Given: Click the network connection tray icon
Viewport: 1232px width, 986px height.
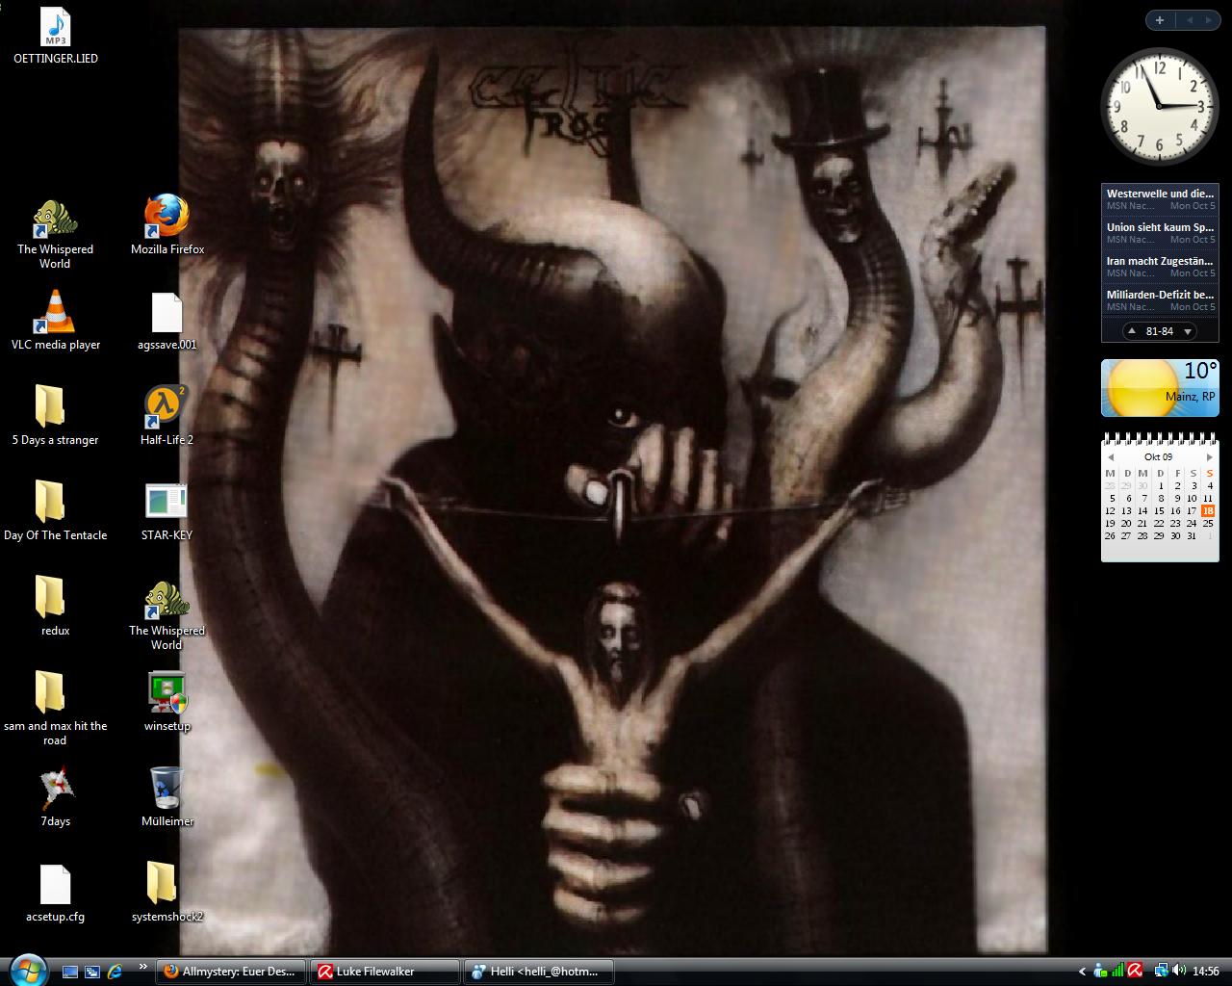Looking at the screenshot, I should click(x=1161, y=971).
